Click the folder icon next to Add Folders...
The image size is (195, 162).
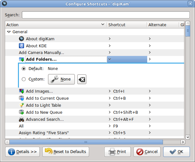(x=21, y=59)
